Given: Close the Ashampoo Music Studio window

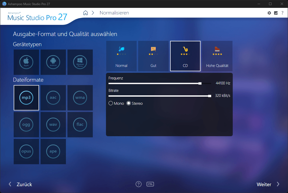Looking at the screenshot, I should click(282, 4).
